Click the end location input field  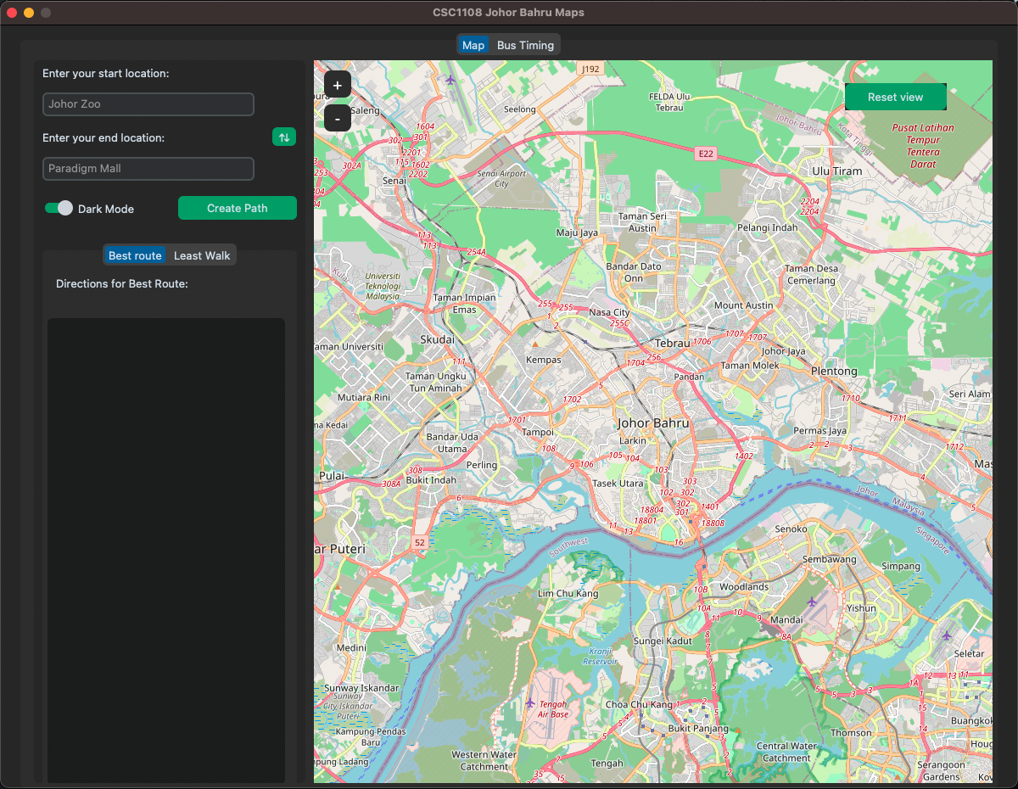[148, 169]
